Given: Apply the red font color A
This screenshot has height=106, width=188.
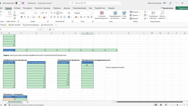Looking at the screenshot, I should tap(44, 17).
